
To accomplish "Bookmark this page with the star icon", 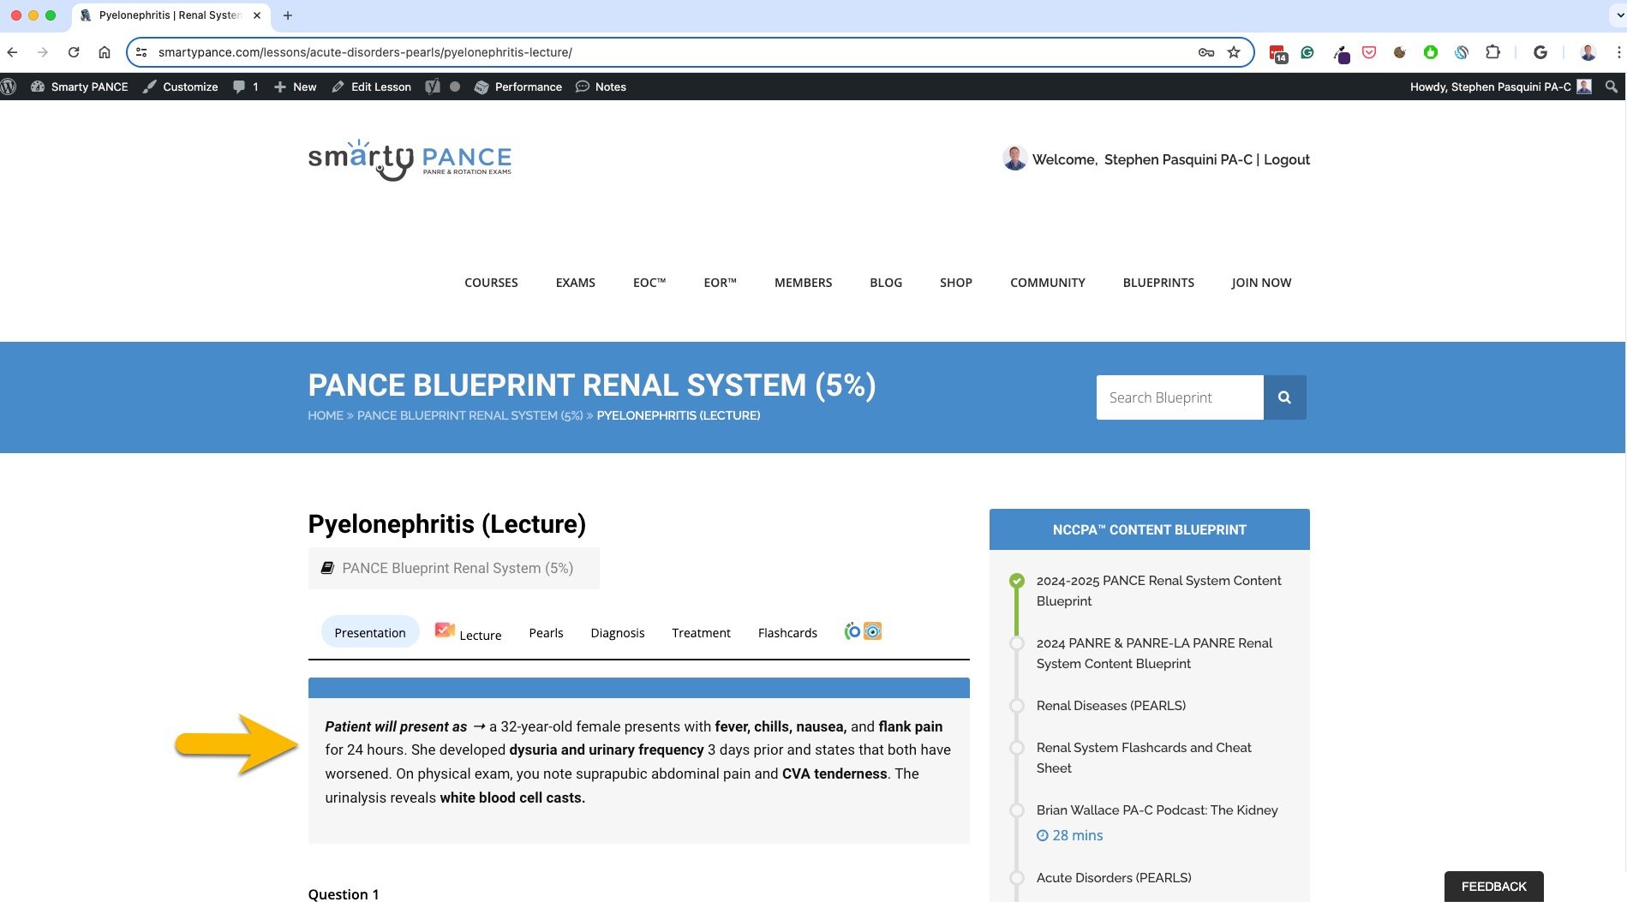I will click(1234, 52).
